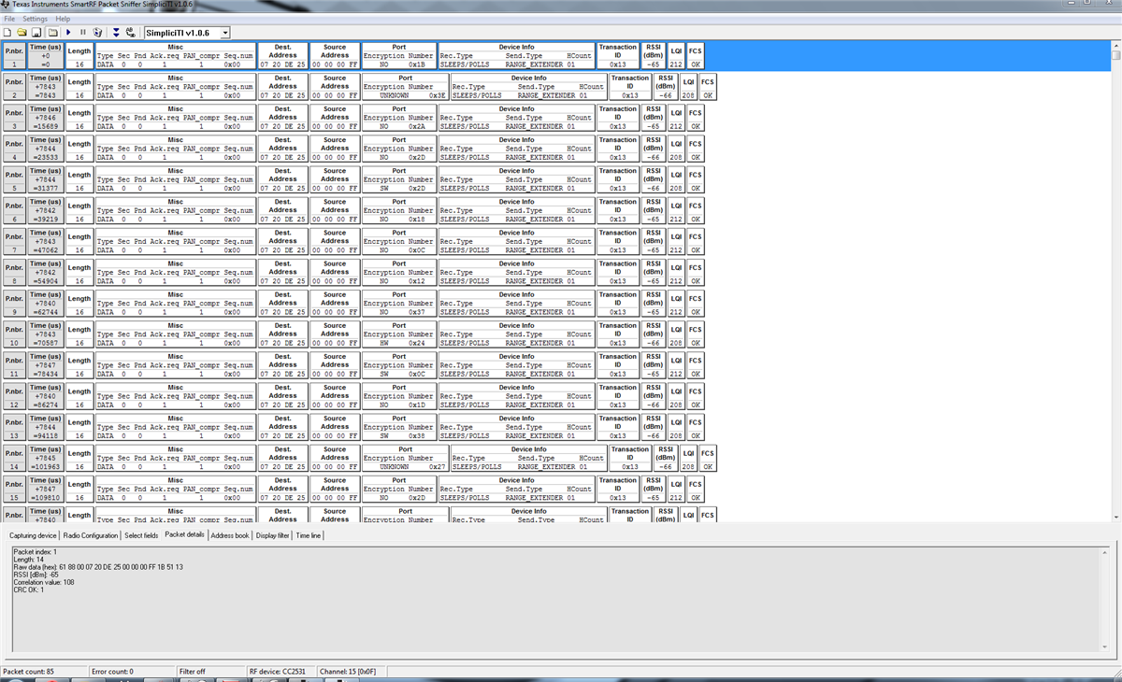Click the HW encryption value in packet 10
The height and width of the screenshot is (682, 1122).
(383, 343)
